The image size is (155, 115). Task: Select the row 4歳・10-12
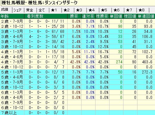click(77, 67)
